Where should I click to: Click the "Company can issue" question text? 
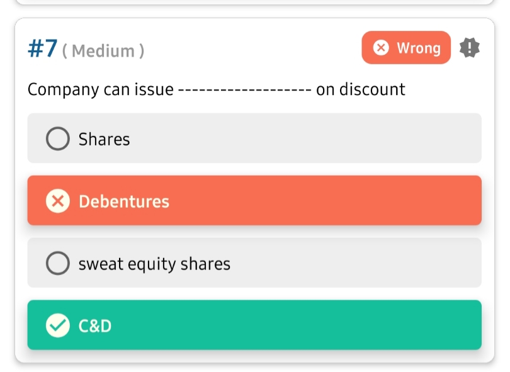100,89
